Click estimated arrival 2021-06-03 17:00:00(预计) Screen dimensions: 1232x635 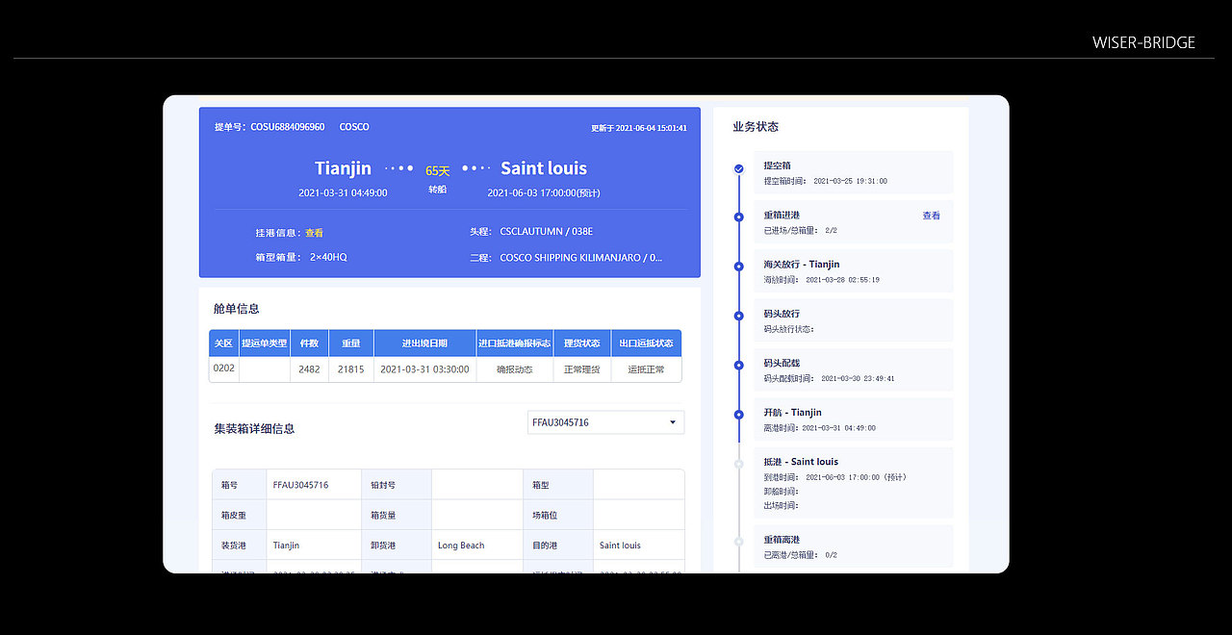point(544,192)
